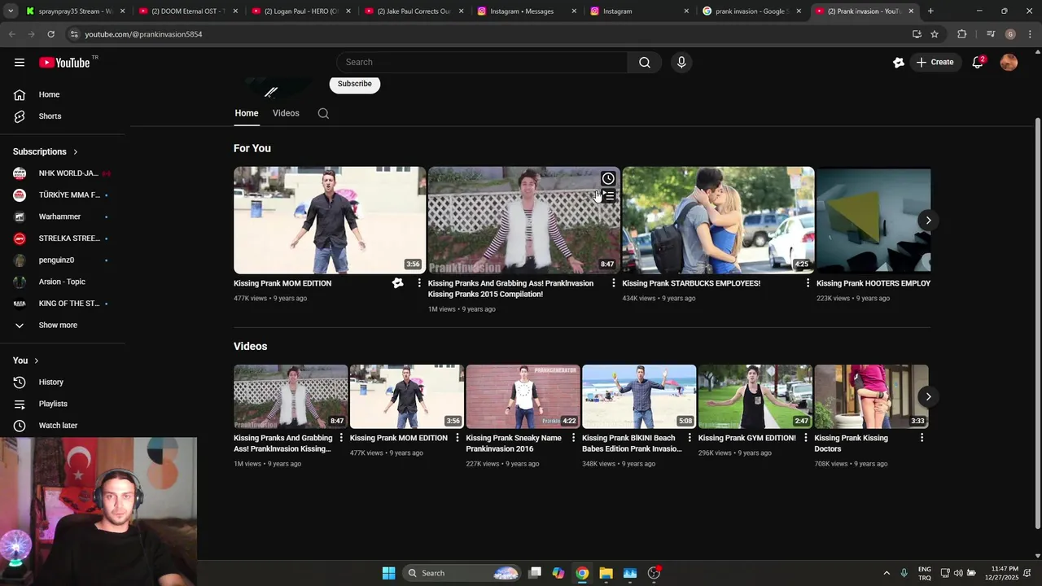
Task: Switch to Logan Paul HERO browser tab
Action: 300,11
